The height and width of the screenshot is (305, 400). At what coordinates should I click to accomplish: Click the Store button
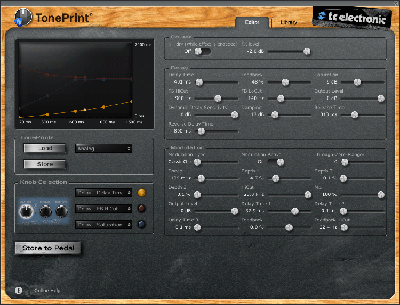click(x=45, y=164)
